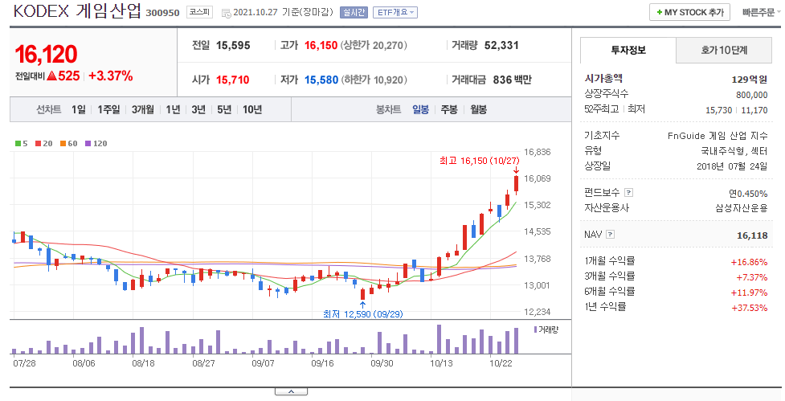
Task: Click the 코스피 market badge
Action: [x=199, y=12]
